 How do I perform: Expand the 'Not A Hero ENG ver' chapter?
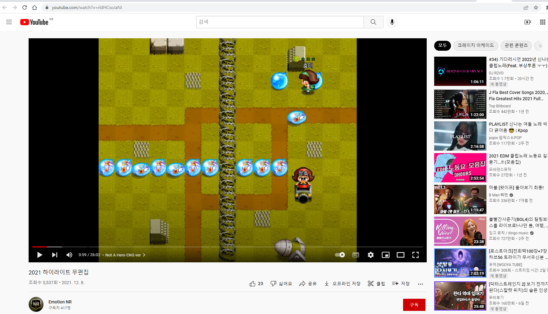[125, 255]
